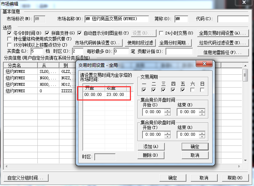
Task: Decrement 开盘 开始(S) time spinner down
Action: coord(168,114)
